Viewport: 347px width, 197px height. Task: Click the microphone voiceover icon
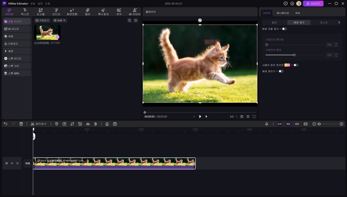266,124
